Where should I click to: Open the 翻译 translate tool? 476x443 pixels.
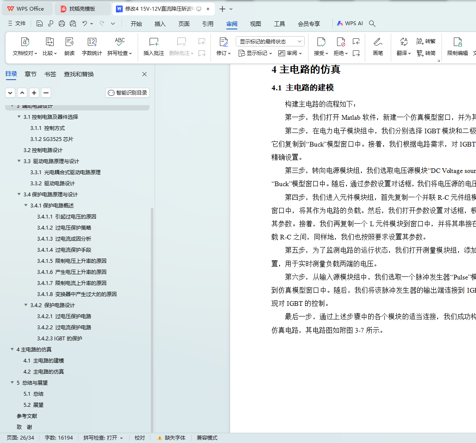point(404,46)
